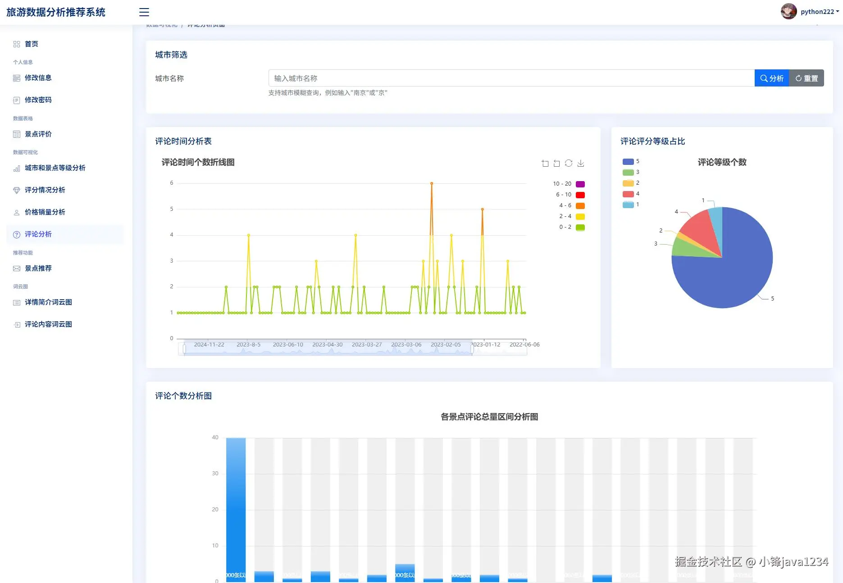The width and height of the screenshot is (843, 583).
Task: Click the blue 分析 search button
Action: (x=772, y=78)
